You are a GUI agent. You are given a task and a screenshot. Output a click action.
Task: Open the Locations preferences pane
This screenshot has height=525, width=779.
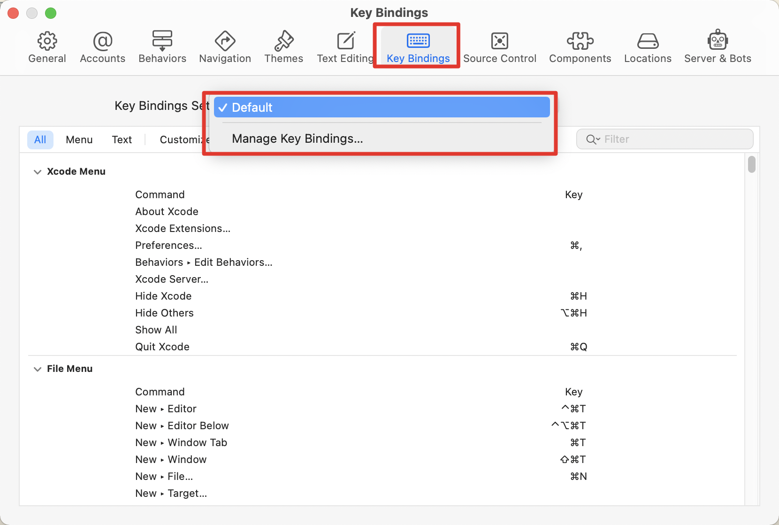coord(648,47)
